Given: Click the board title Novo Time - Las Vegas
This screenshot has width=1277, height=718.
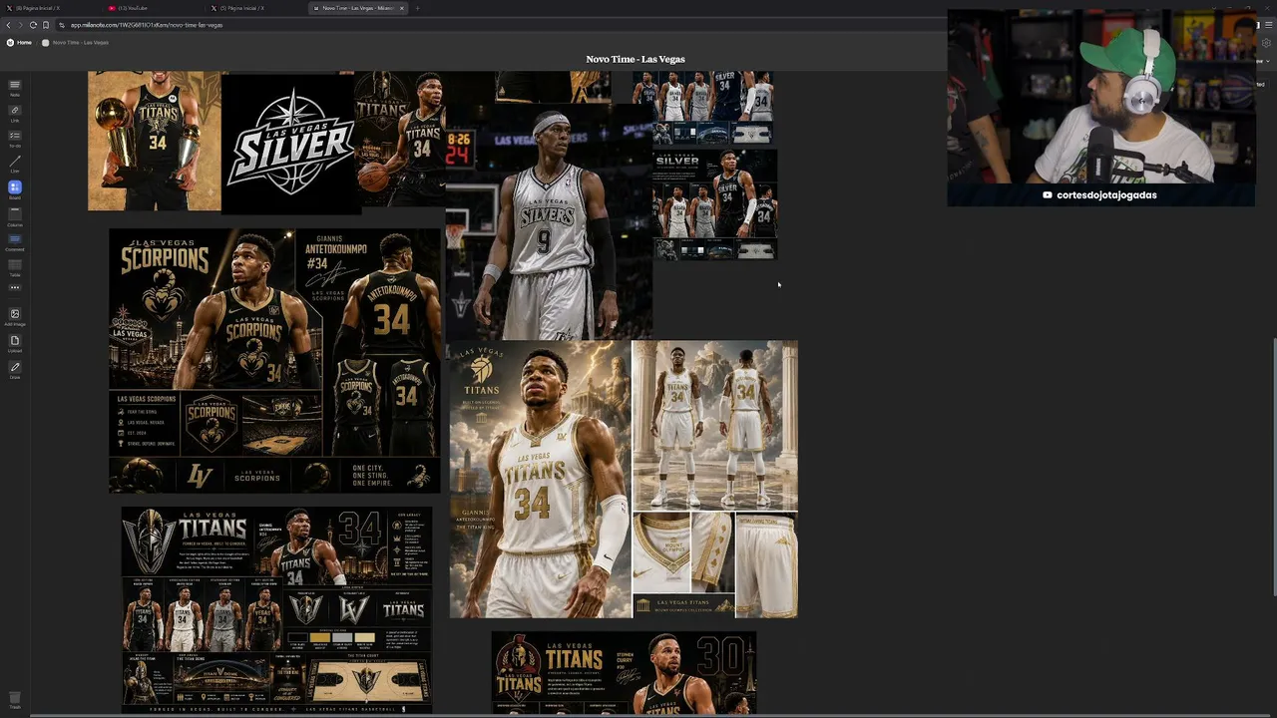Looking at the screenshot, I should pyautogui.click(x=636, y=59).
